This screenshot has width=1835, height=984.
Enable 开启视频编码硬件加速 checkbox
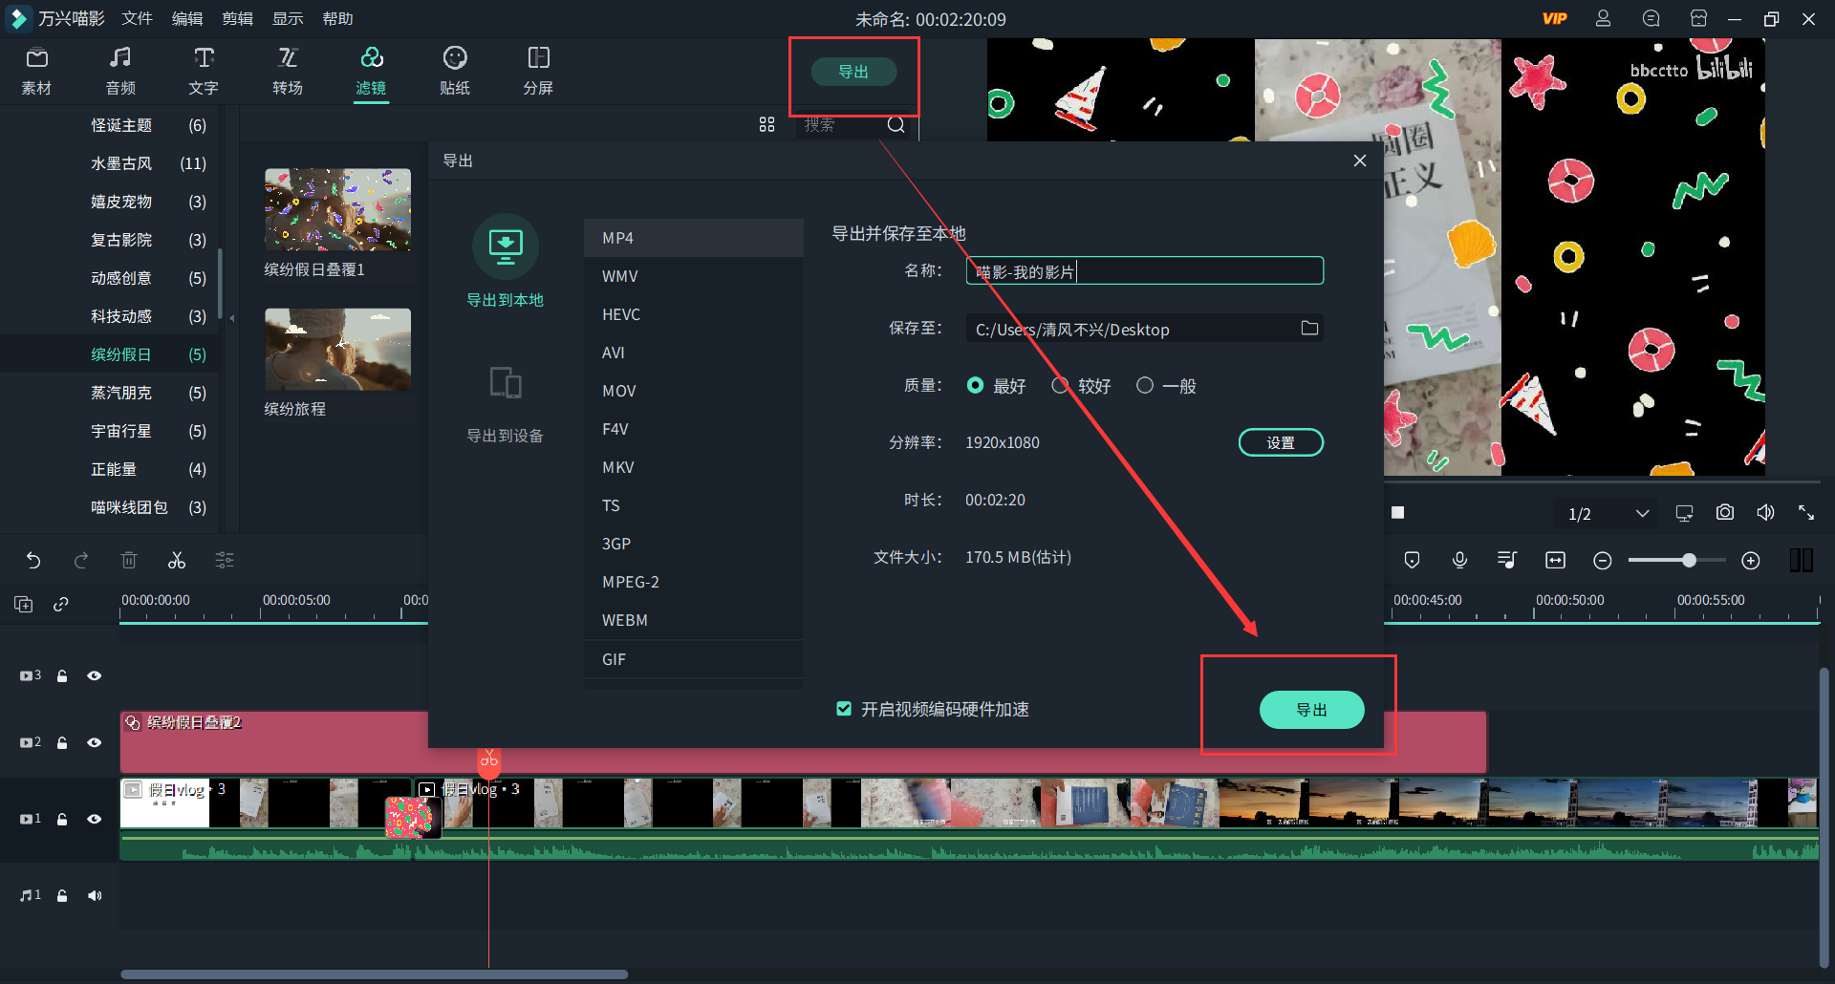844,709
